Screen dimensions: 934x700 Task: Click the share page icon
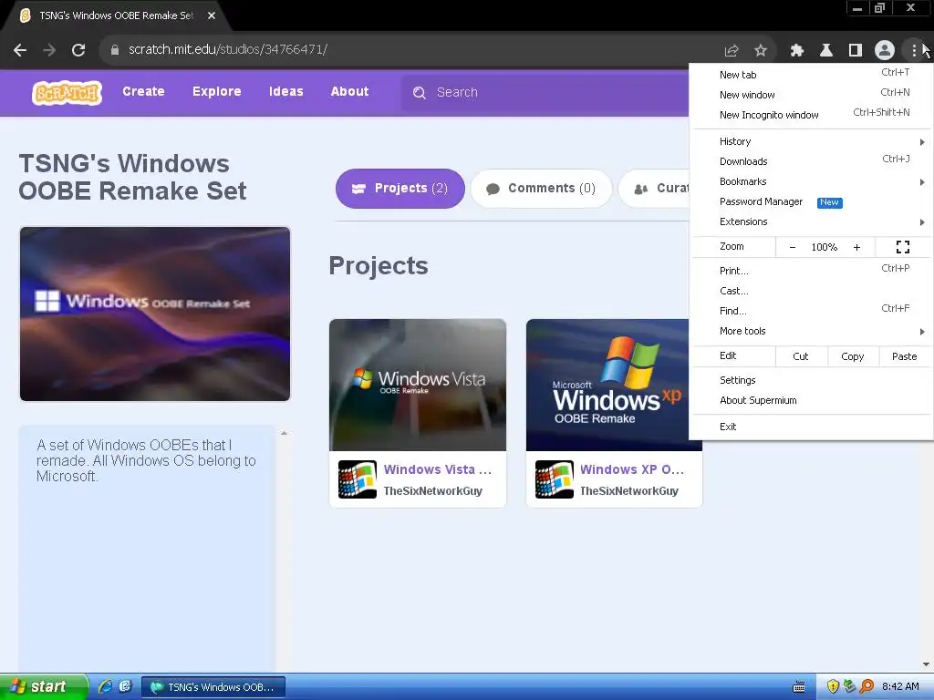[731, 51]
